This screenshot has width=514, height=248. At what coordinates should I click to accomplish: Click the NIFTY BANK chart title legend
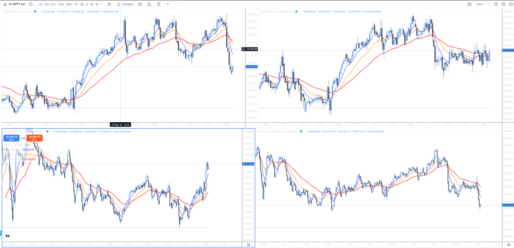coord(277,12)
